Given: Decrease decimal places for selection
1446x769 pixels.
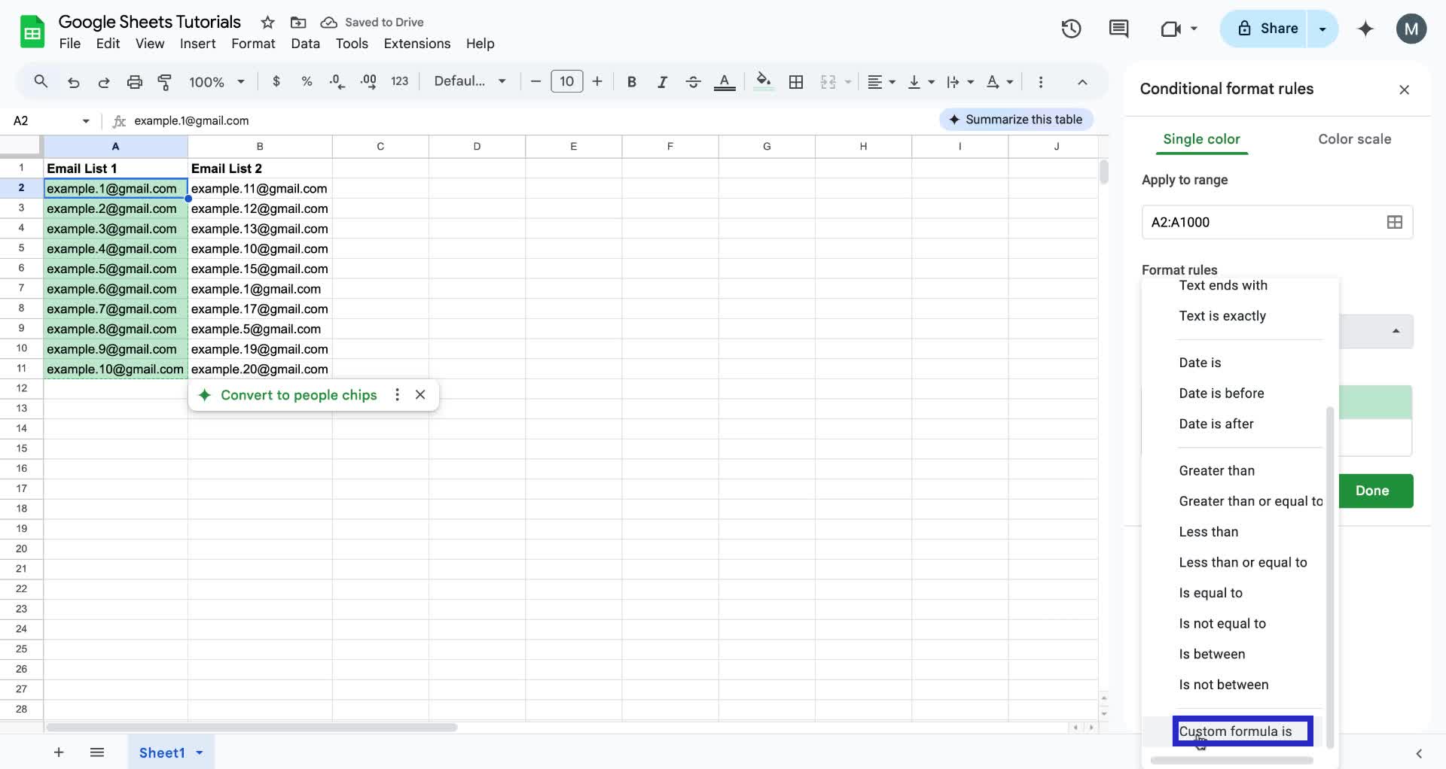Looking at the screenshot, I should [x=337, y=81].
